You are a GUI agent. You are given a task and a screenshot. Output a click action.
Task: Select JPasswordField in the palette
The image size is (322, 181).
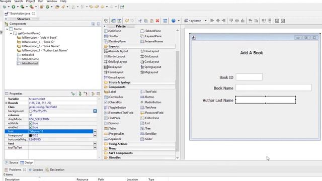coord(152,113)
